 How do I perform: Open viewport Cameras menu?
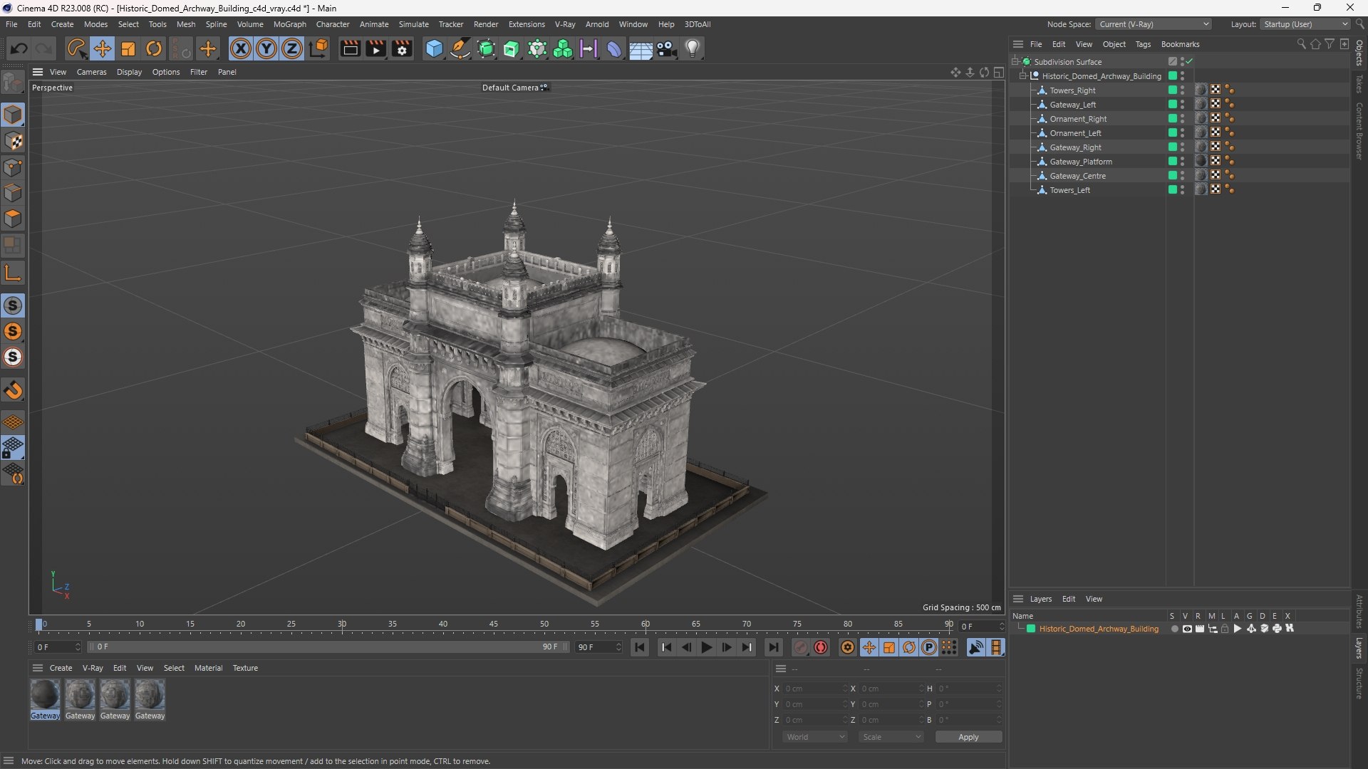pos(91,72)
